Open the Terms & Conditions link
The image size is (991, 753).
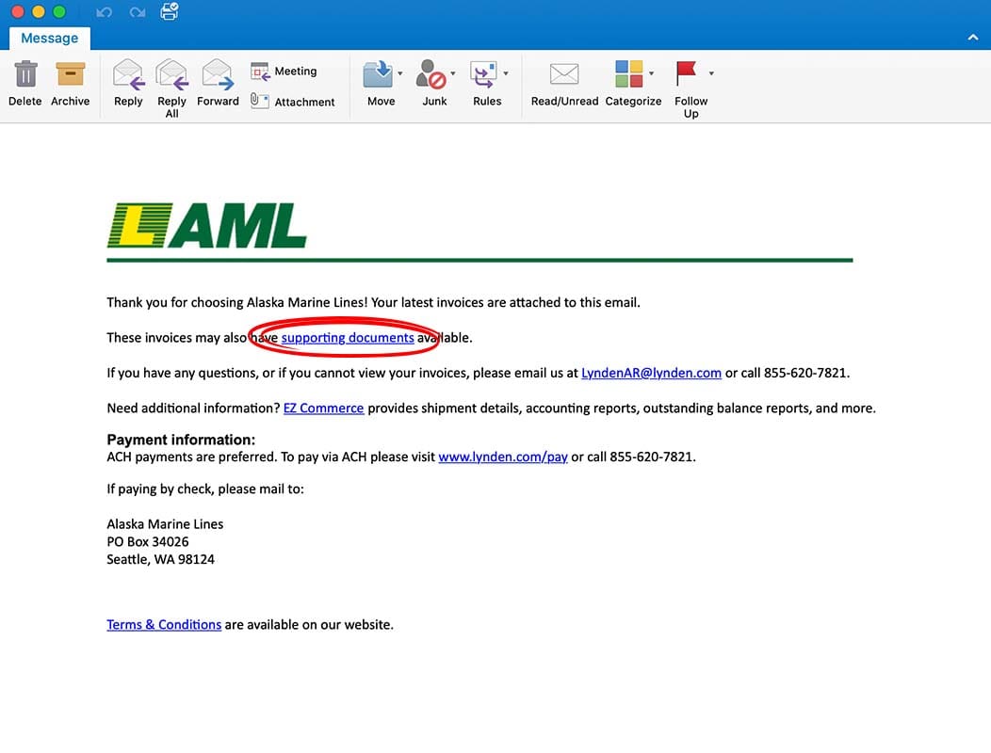coord(164,625)
